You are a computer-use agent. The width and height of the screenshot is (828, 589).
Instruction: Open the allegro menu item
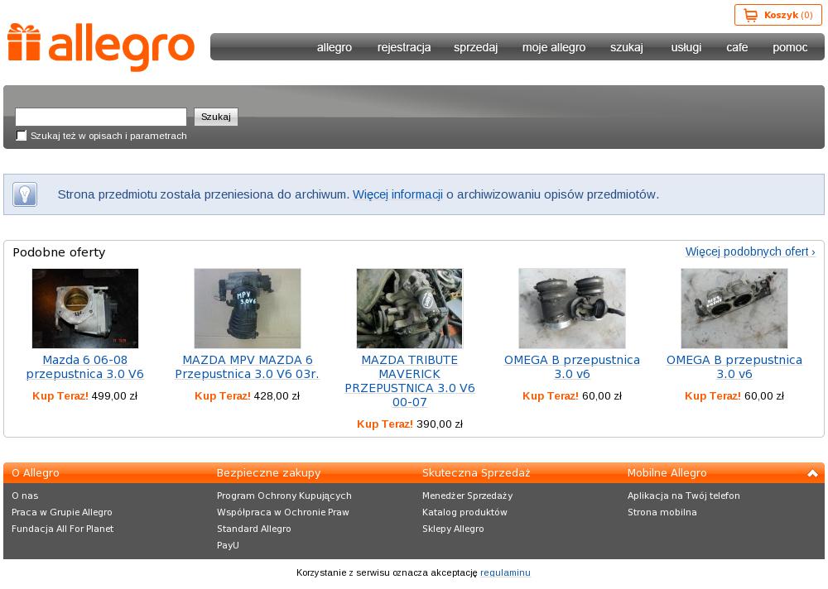(335, 47)
